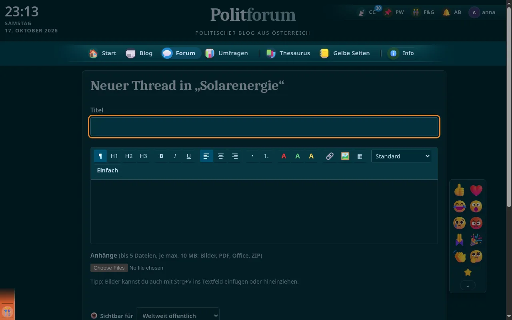512x320 pixels.
Task: Open the Start menu item
Action: 102,53
